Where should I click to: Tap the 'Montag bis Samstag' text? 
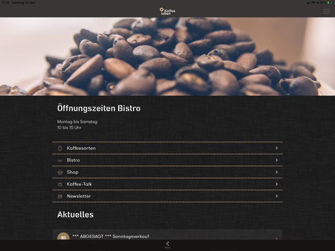pos(77,121)
